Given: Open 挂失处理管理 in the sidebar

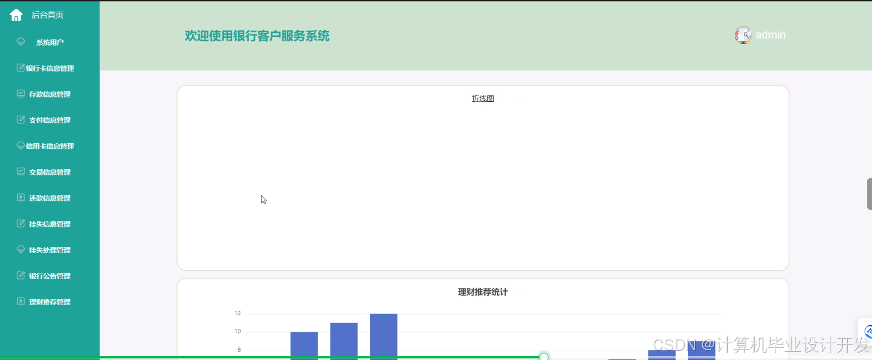Looking at the screenshot, I should (50, 250).
